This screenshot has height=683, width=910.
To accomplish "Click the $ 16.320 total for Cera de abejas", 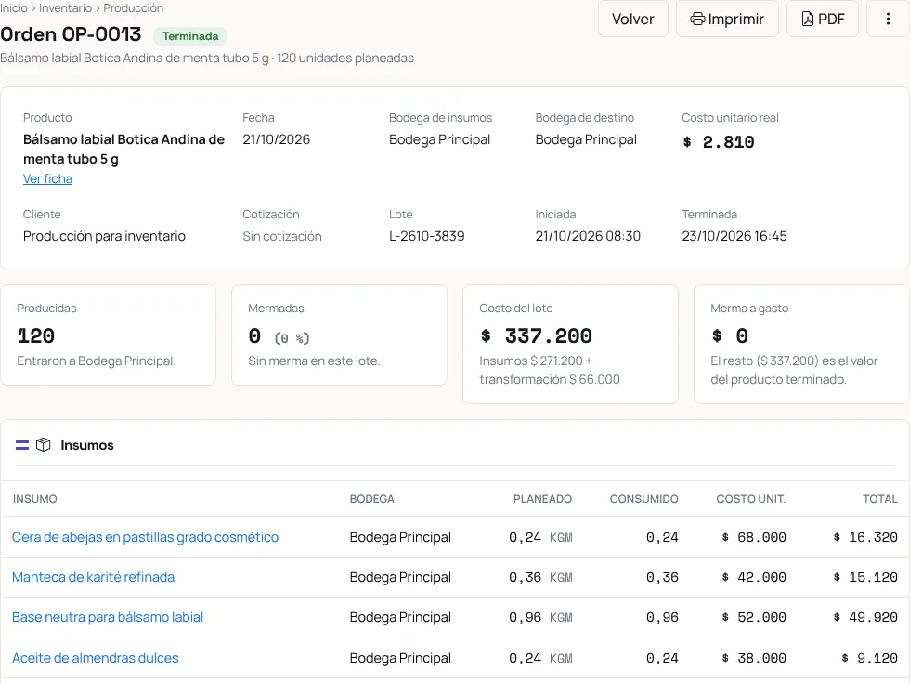I will pyautogui.click(x=865, y=538).
